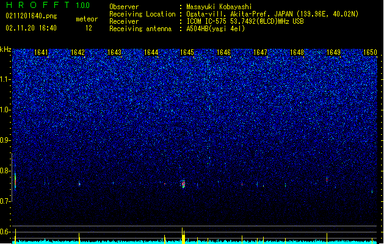384x244 pixels.
Task: Click the ICOM IC-575 receiver text
Action: [x=245, y=21]
